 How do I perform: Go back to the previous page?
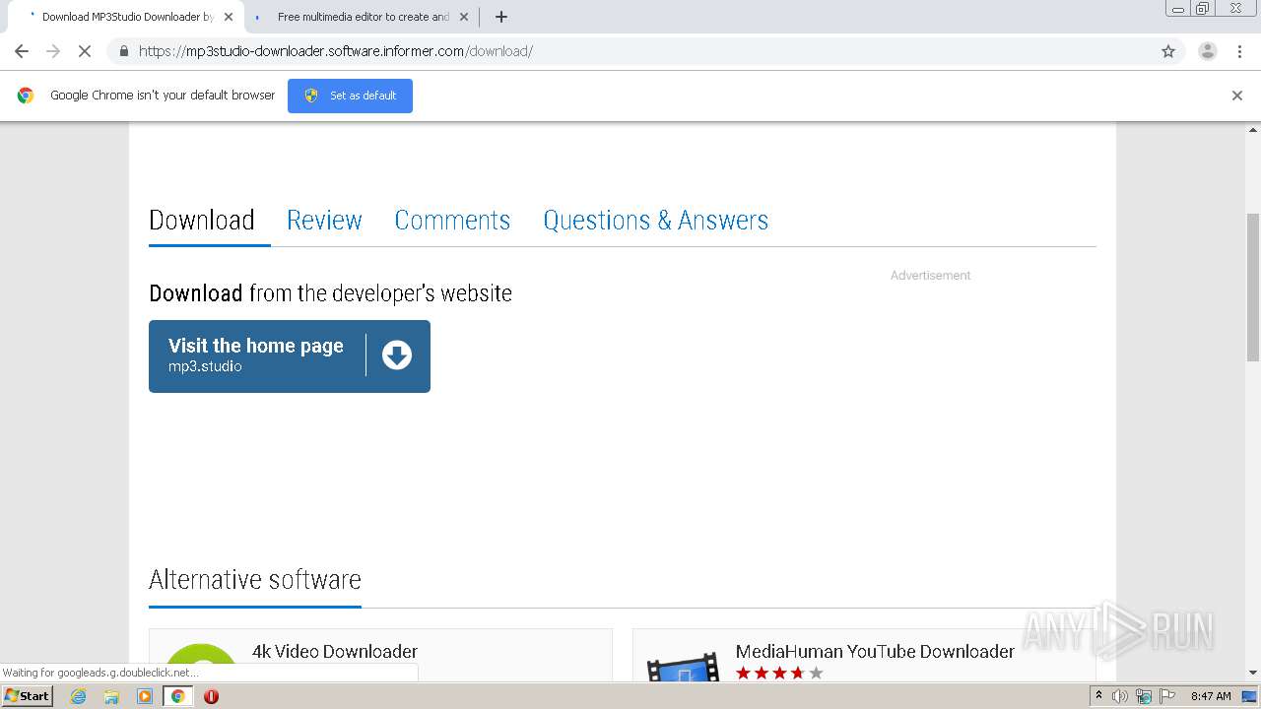(x=22, y=51)
